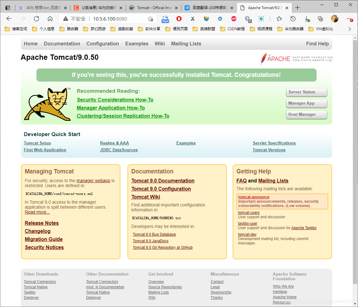Close the Apache Tomcat/9.0.50 tab
Screen dimensions: 358x307
287,8
